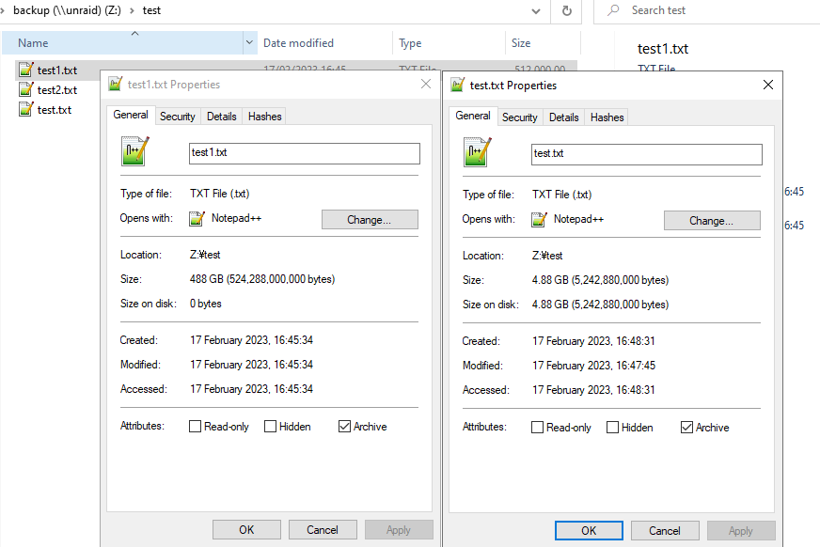This screenshot has height=547, width=820.
Task: Open Details tab in test1.txt Properties
Action: click(221, 117)
